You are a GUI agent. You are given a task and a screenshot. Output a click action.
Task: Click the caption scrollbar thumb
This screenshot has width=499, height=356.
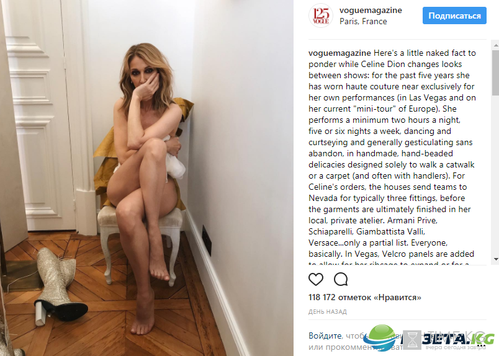pos(495,73)
